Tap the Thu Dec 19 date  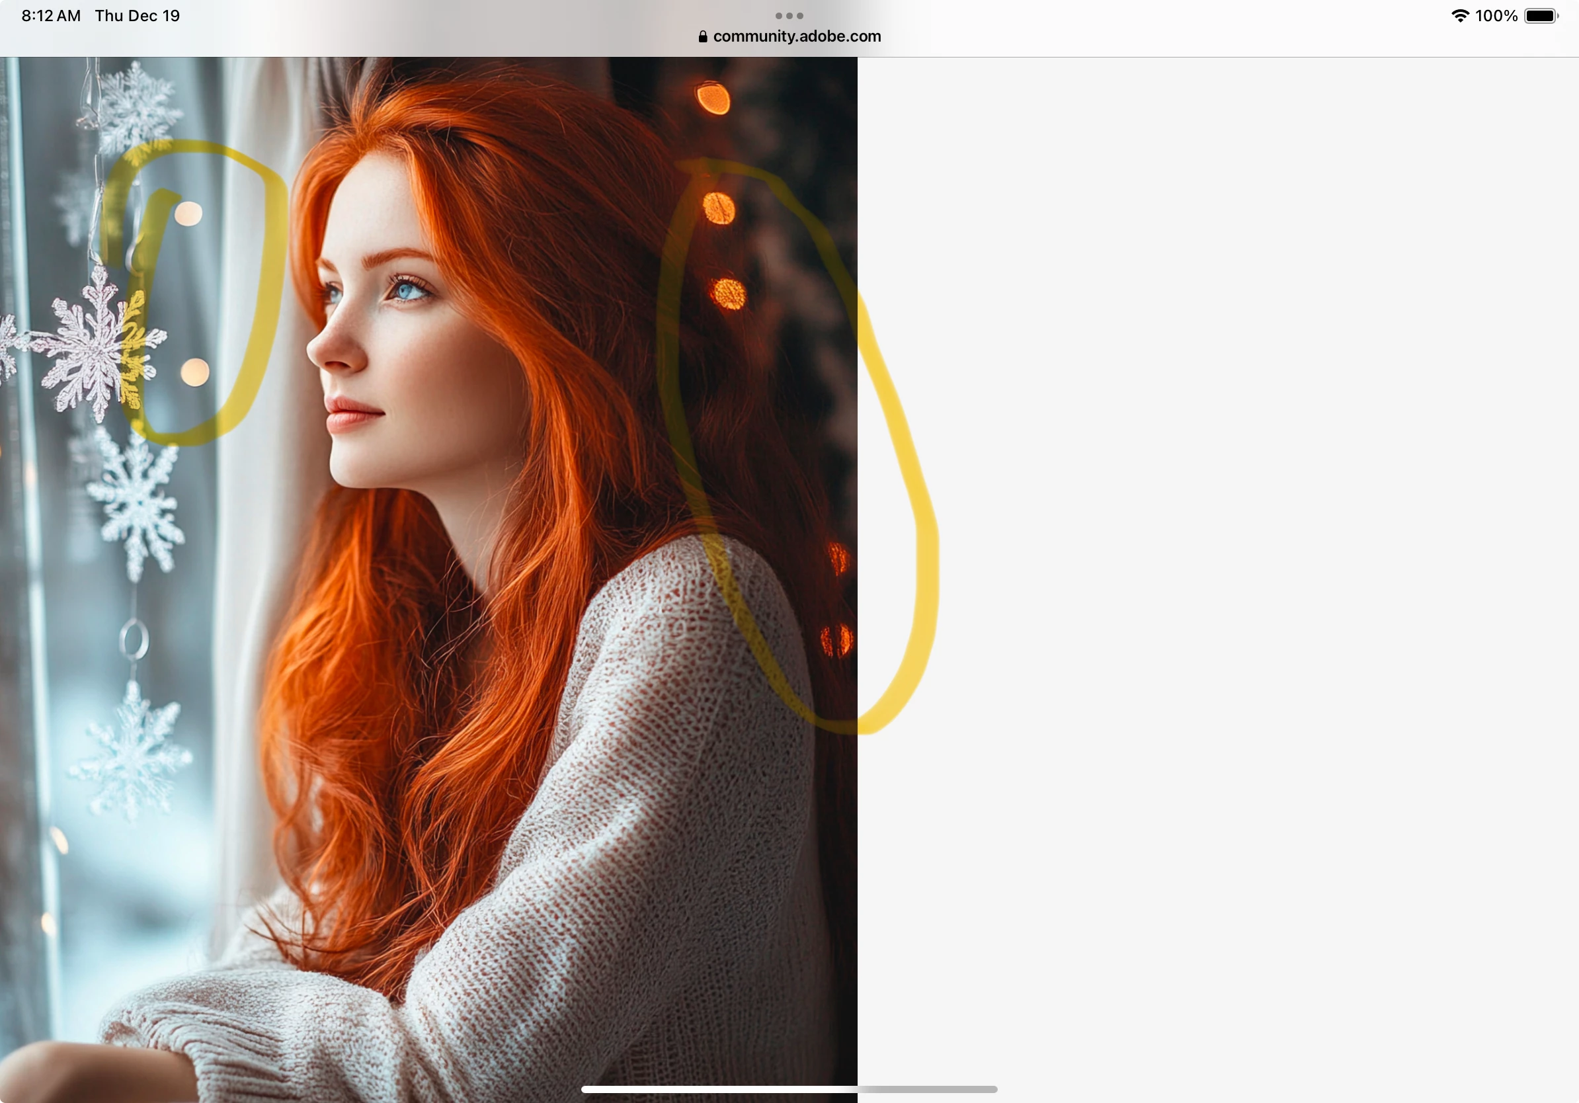click(137, 15)
